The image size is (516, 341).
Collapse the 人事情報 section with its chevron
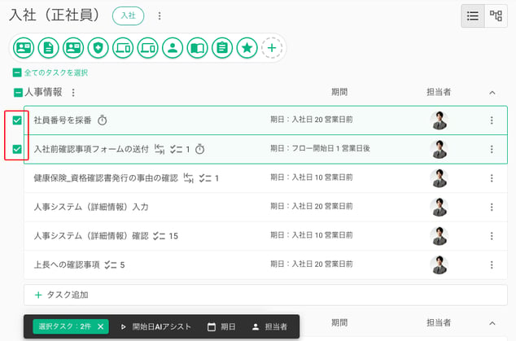492,93
